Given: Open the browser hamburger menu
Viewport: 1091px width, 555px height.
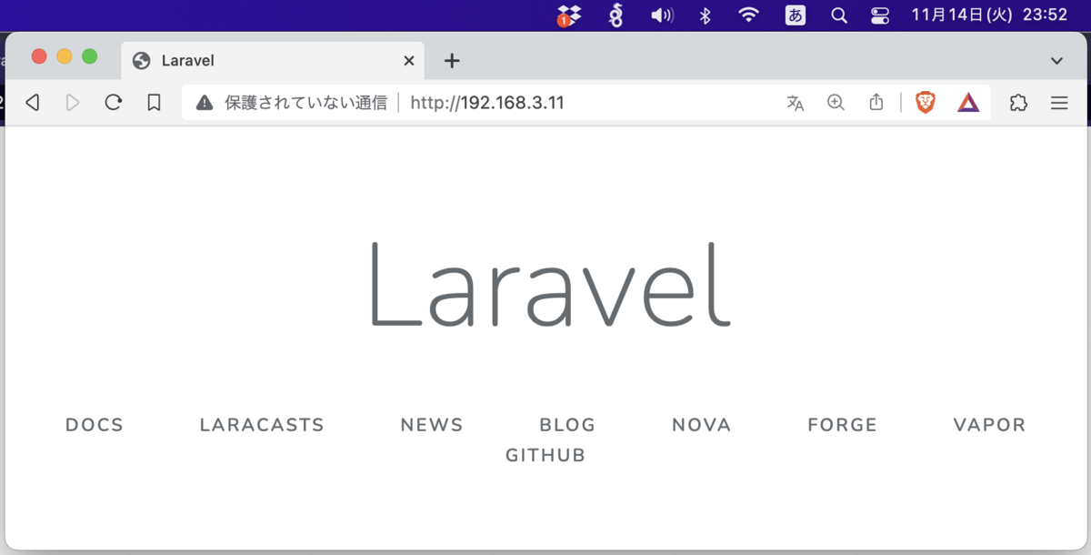Looking at the screenshot, I should click(1059, 103).
